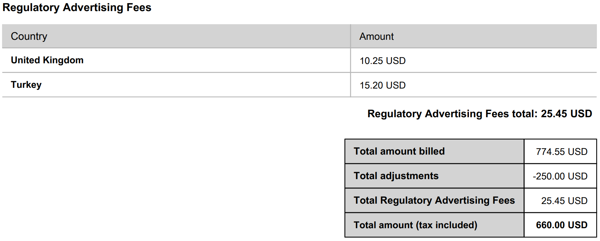Click divider between Country and Amount headers
This screenshot has height=241, width=600.
[x=351, y=36]
